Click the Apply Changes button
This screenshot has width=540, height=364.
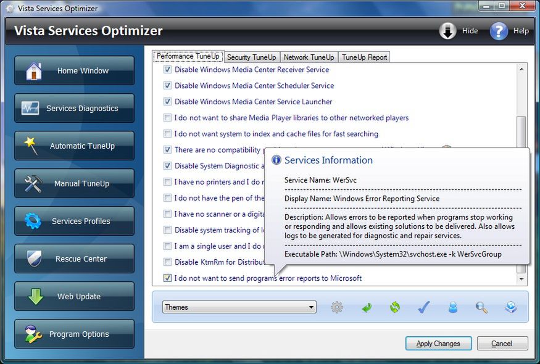[438, 344]
